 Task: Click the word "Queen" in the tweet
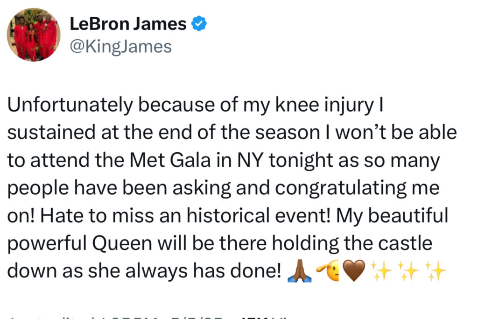pyautogui.click(x=122, y=244)
